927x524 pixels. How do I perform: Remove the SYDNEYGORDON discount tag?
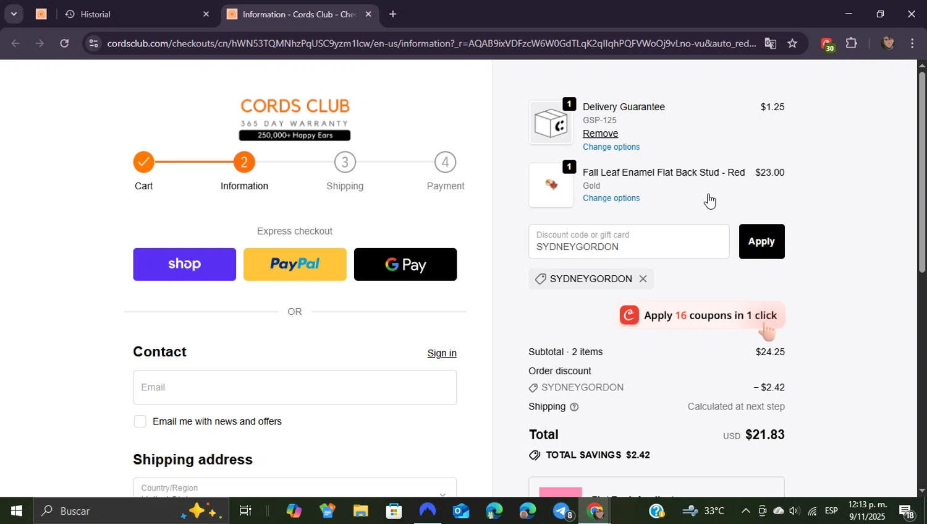click(x=643, y=279)
